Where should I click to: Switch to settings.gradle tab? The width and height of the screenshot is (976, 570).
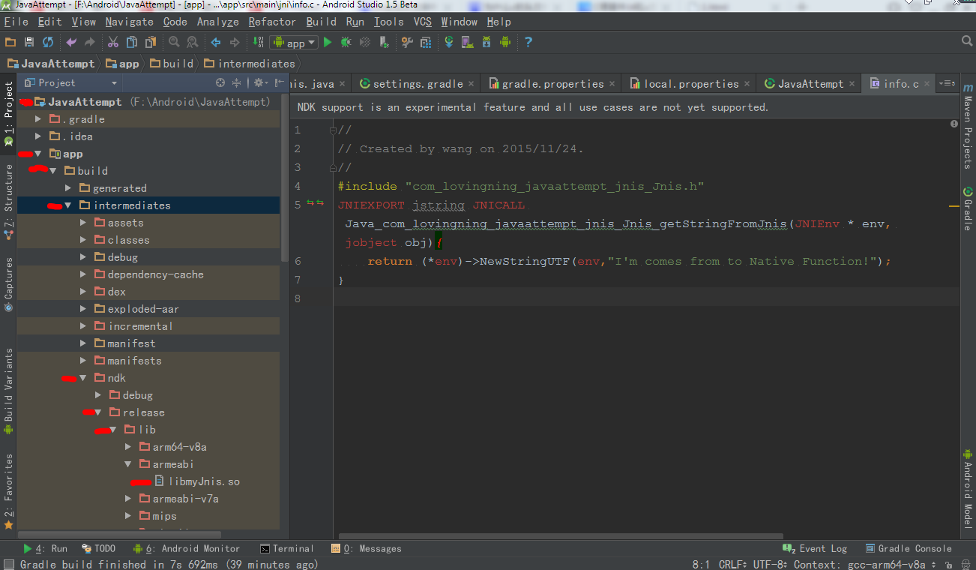[417, 84]
